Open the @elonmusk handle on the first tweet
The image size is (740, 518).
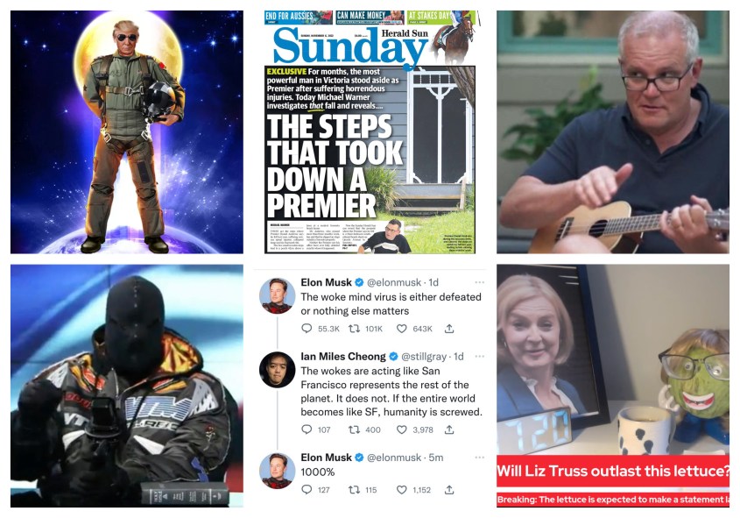point(394,282)
